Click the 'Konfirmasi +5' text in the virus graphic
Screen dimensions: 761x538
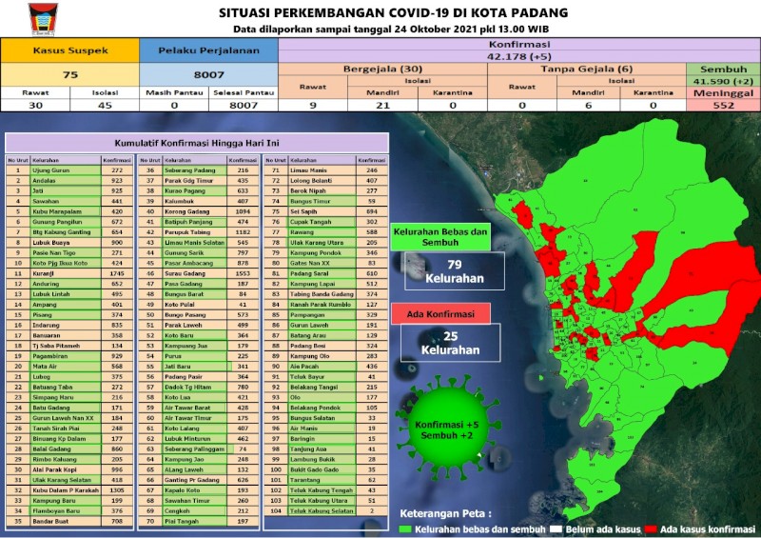tap(446, 425)
